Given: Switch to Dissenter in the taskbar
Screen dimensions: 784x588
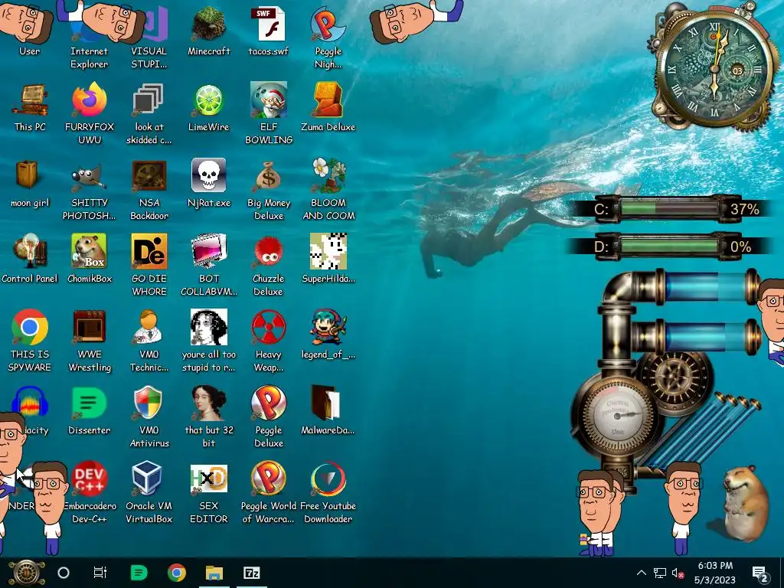Looking at the screenshot, I should [x=139, y=573].
